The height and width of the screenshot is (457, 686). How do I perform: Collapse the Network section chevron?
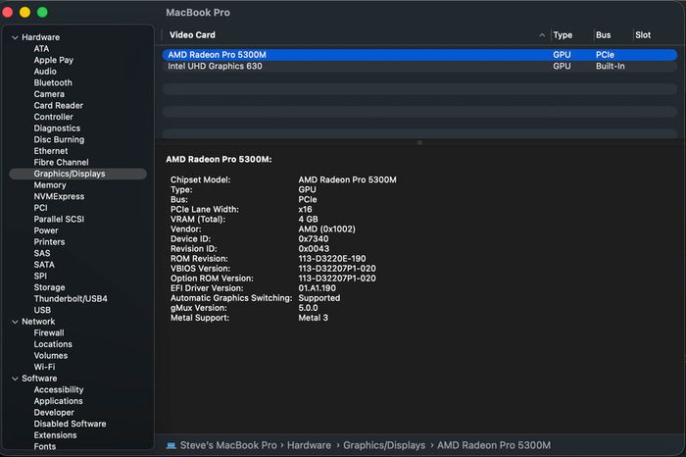[15, 322]
